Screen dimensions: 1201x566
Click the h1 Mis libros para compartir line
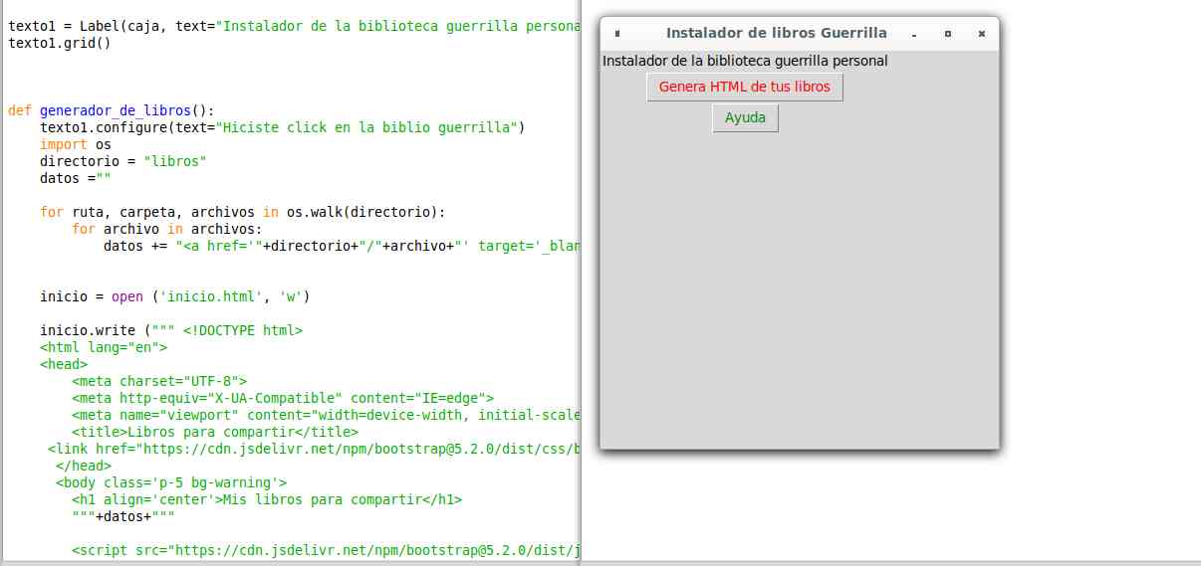click(x=267, y=499)
